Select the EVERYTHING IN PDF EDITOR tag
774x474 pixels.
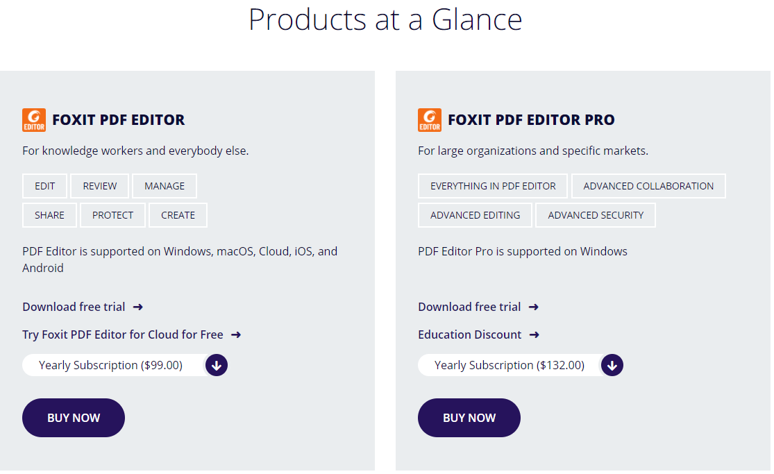pyautogui.click(x=493, y=186)
